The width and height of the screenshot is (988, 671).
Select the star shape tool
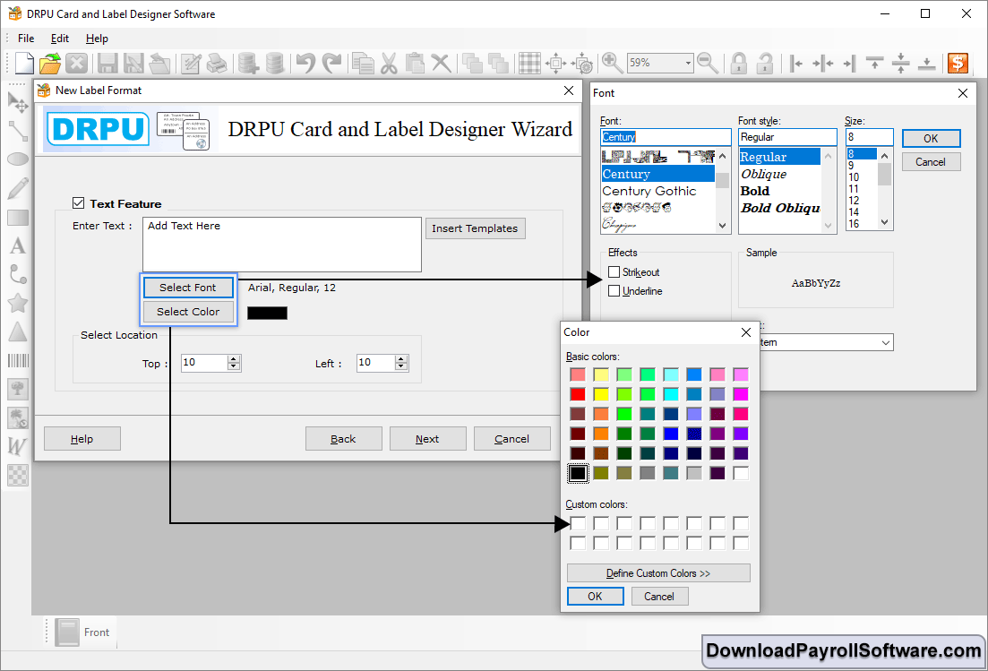pyautogui.click(x=18, y=303)
